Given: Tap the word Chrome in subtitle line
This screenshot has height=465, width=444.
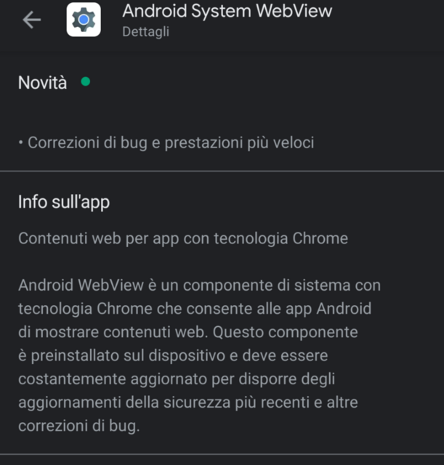Looking at the screenshot, I should point(320,238).
